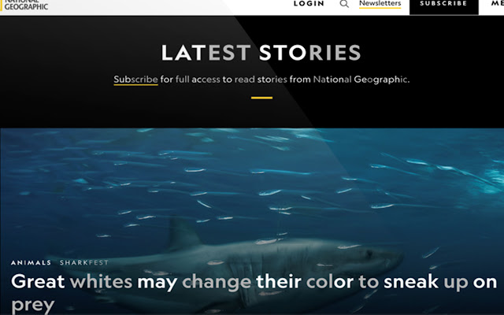
Task: Select the SHARKFEST category tag
Action: [x=84, y=262]
